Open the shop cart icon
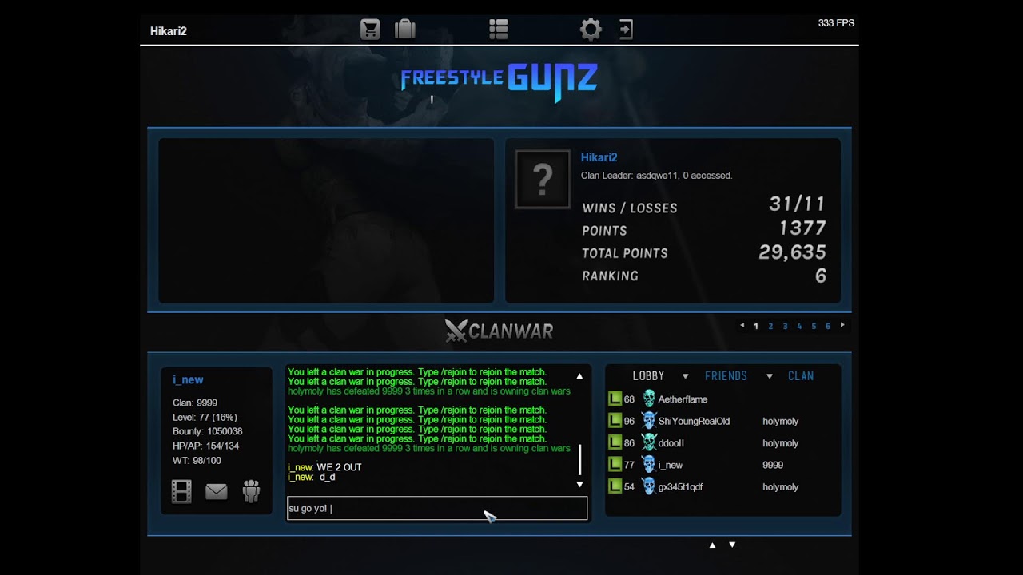Viewport: 1023px width, 575px height. [370, 30]
